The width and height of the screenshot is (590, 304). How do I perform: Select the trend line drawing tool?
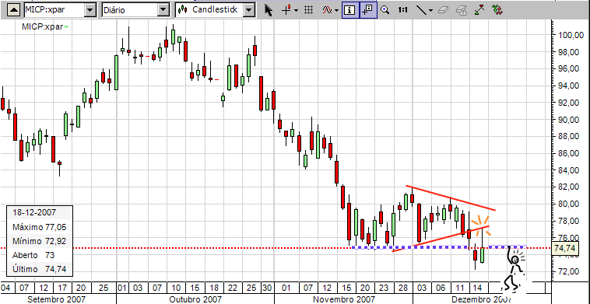[421, 10]
